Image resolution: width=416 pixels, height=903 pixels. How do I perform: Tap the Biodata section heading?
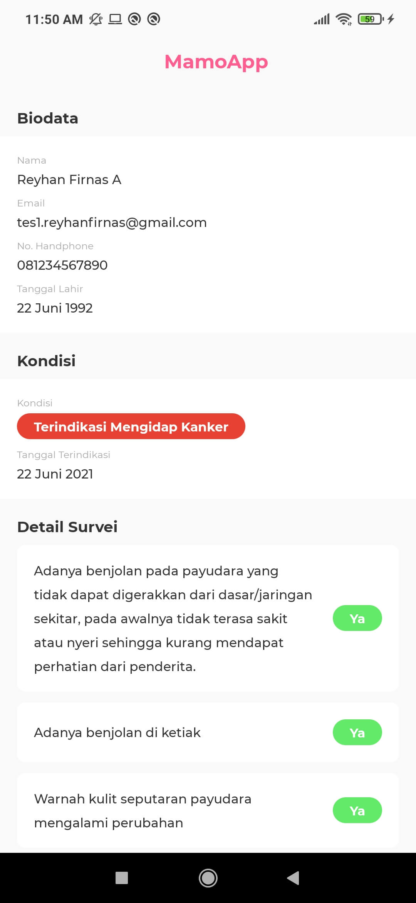coord(48,118)
